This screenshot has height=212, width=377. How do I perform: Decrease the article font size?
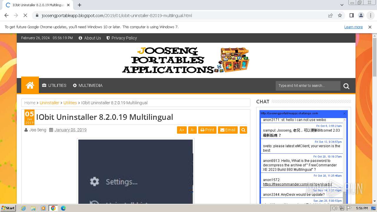pos(192,130)
